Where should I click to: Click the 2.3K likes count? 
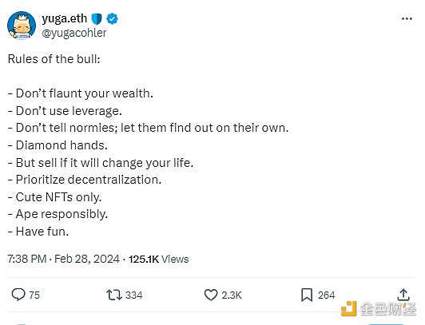coord(231,295)
